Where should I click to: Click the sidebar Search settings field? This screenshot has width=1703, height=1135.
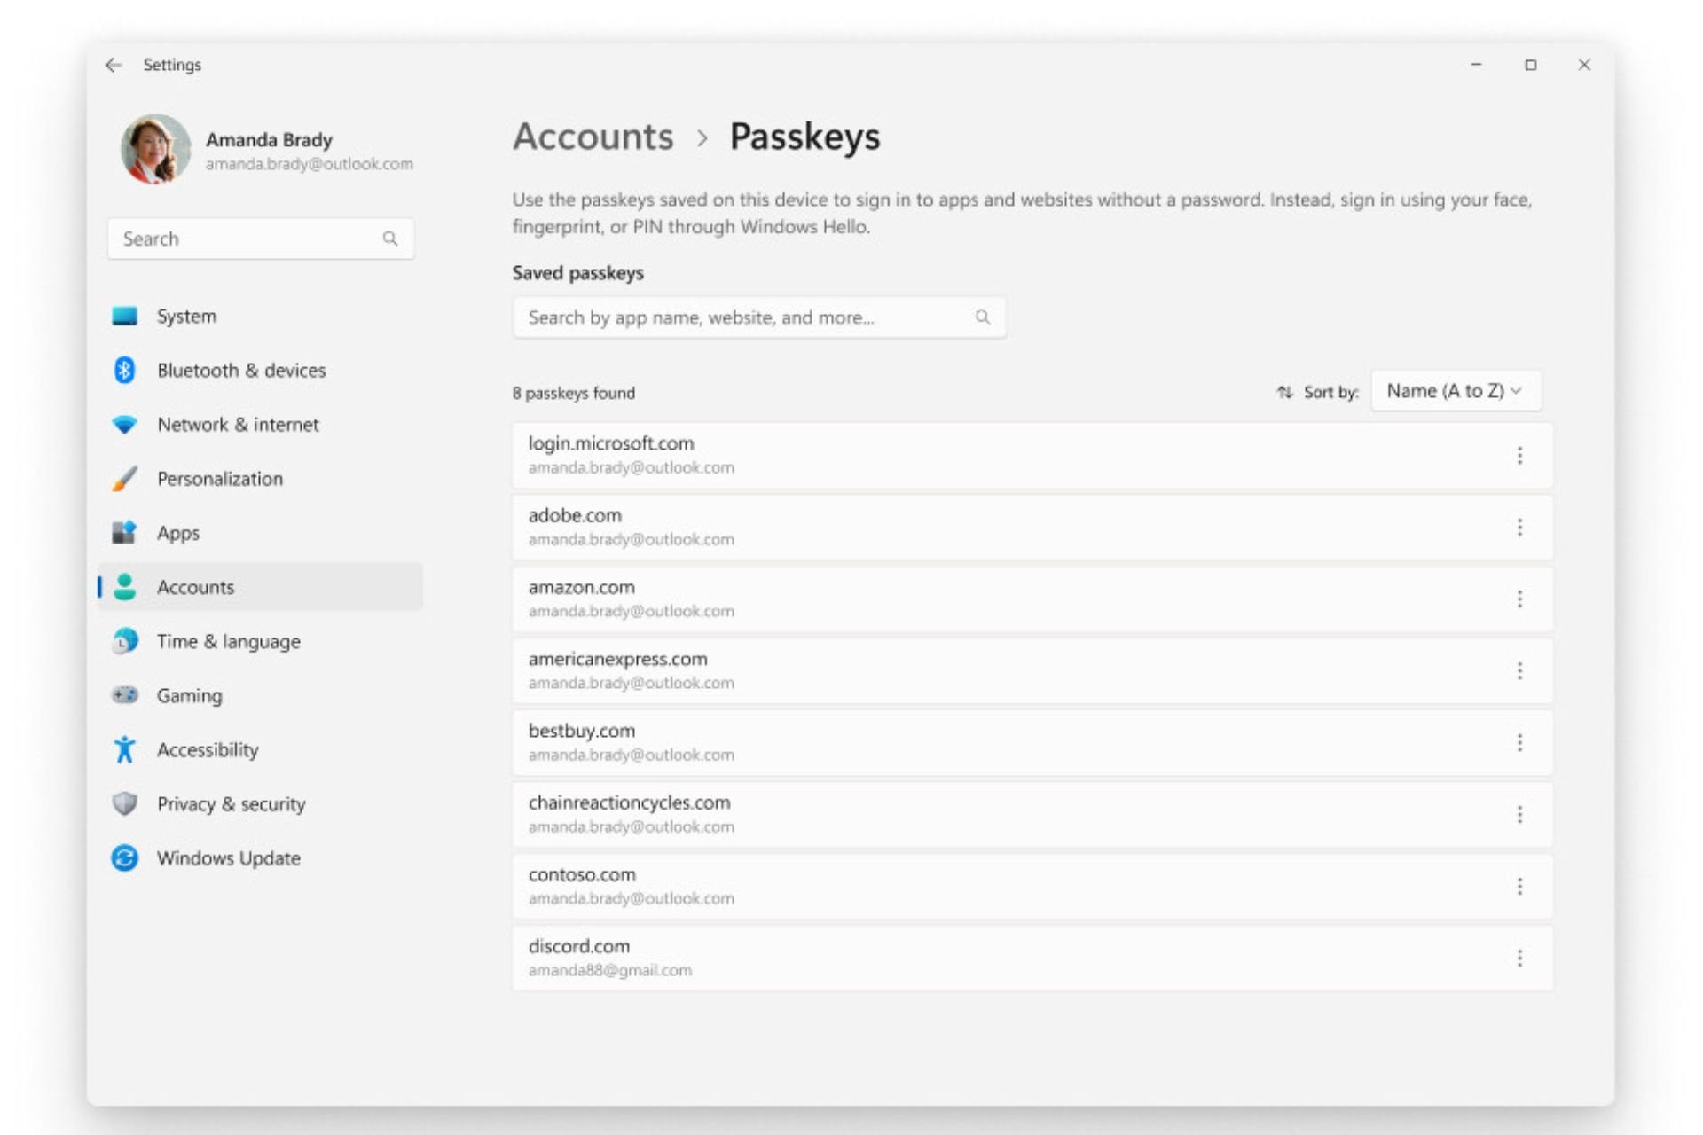click(261, 239)
